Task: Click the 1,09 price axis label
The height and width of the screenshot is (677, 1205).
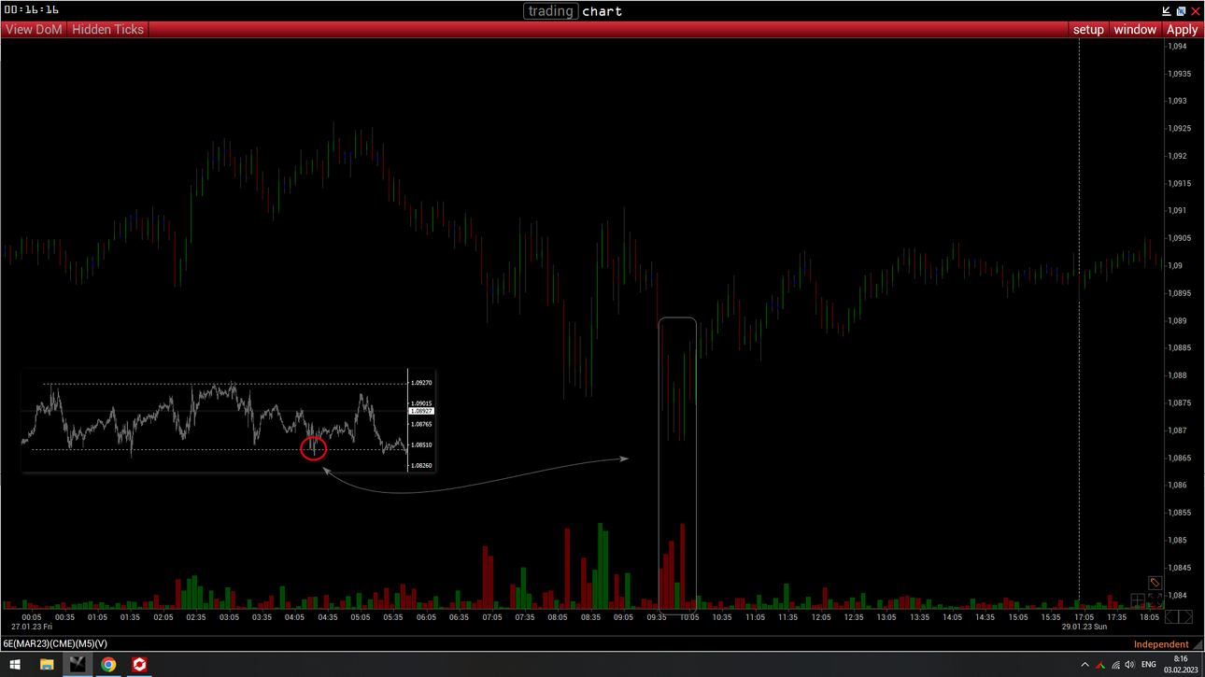Action: click(1176, 265)
